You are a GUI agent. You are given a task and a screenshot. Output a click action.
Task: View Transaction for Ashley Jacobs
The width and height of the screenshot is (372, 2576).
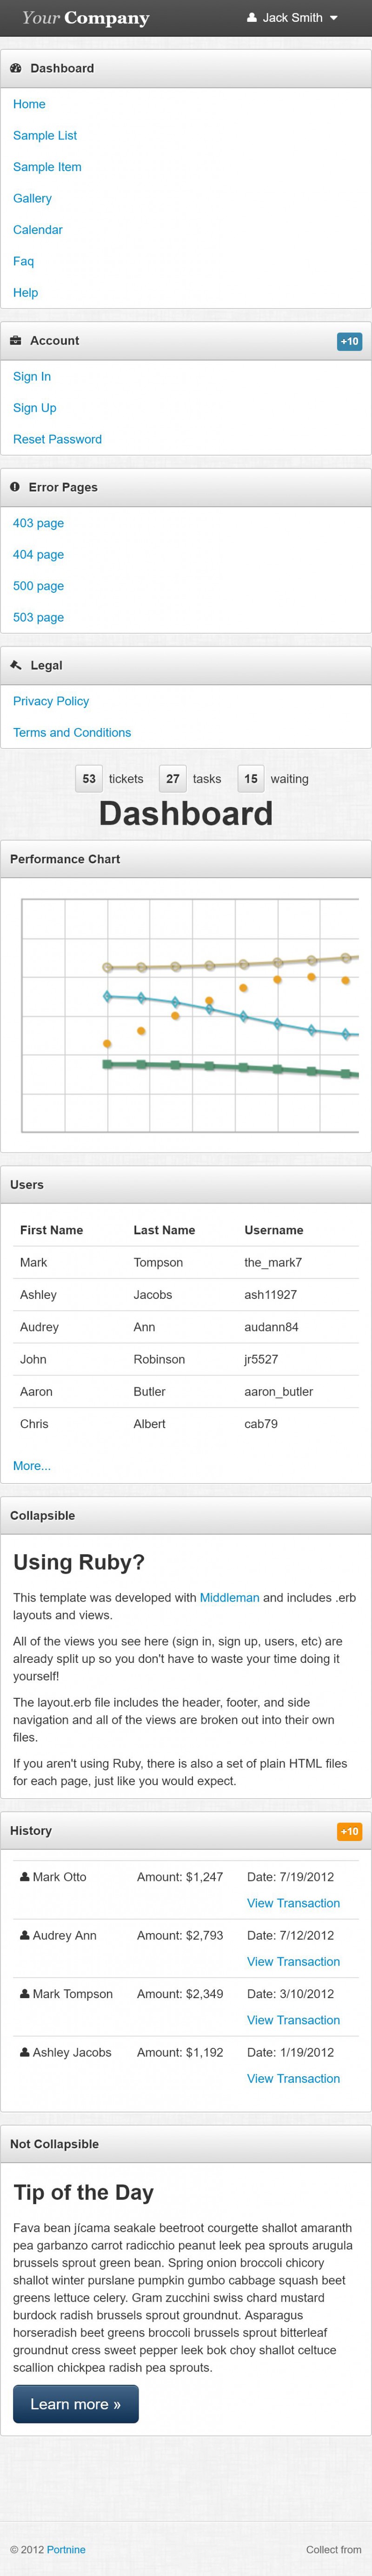293,2078
